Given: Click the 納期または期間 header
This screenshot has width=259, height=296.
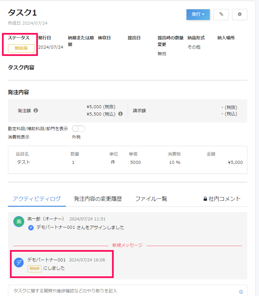Looking at the screenshot, I should pos(81,41).
